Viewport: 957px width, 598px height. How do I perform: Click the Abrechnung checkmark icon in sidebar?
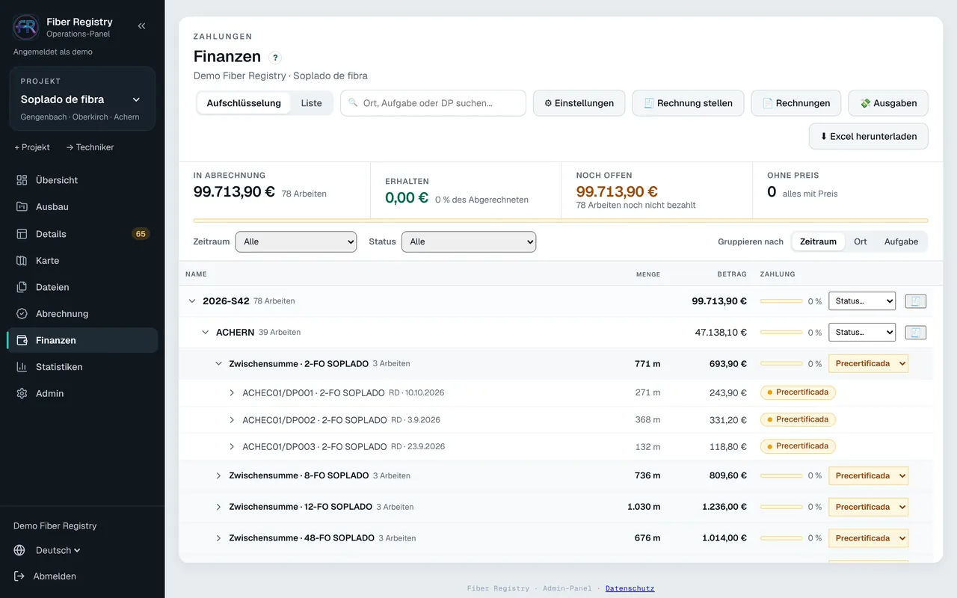tap(22, 314)
